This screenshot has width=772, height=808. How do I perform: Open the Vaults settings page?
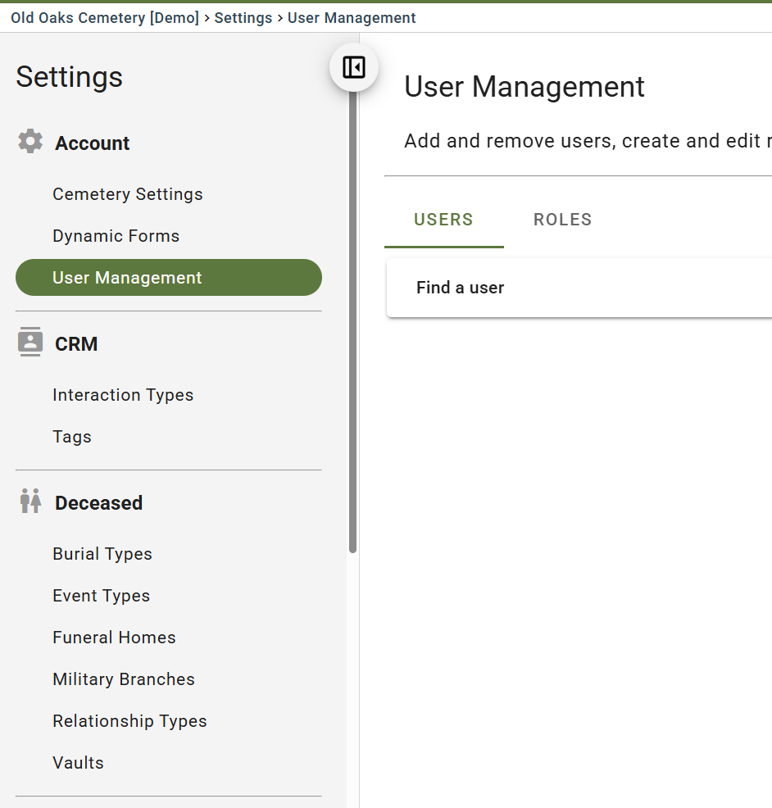(78, 763)
